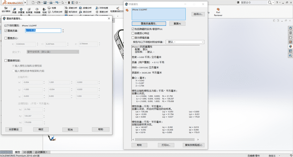
Task: Open 厚度分析 (Thickness Analysis)
Action: click(102, 12)
